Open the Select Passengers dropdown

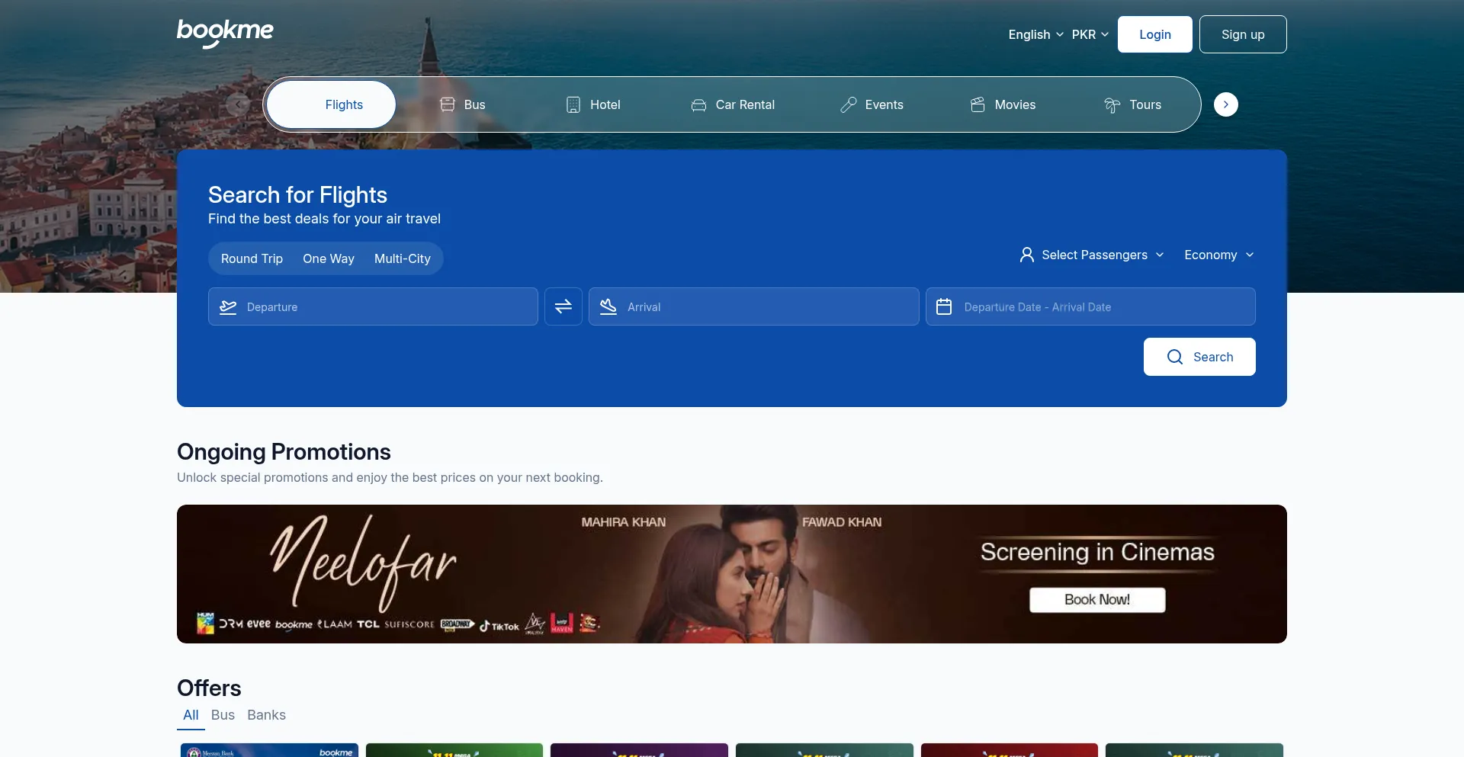(1093, 255)
